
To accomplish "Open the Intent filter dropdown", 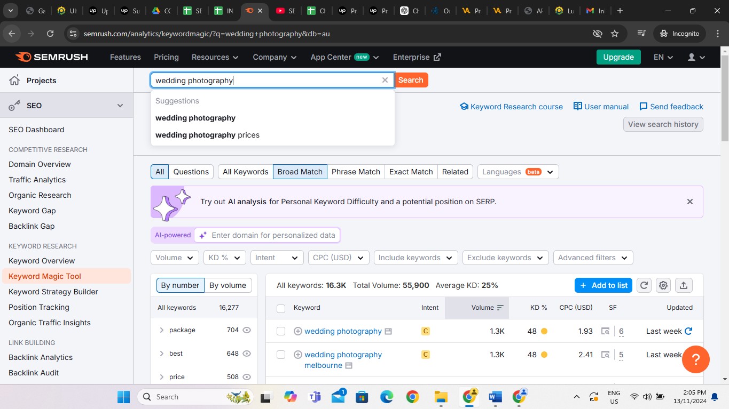I will click(x=277, y=258).
